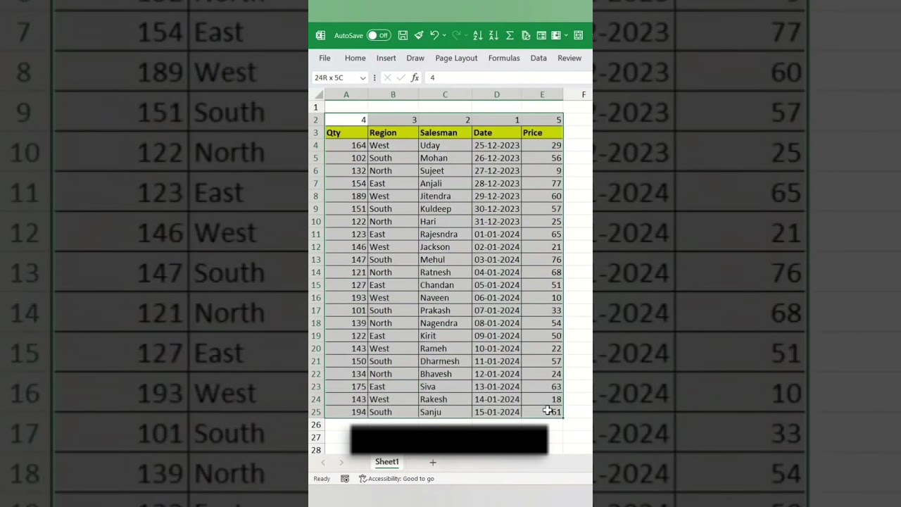The width and height of the screenshot is (901, 507).
Task: Click Accessibility: Good to go status
Action: pos(396,479)
